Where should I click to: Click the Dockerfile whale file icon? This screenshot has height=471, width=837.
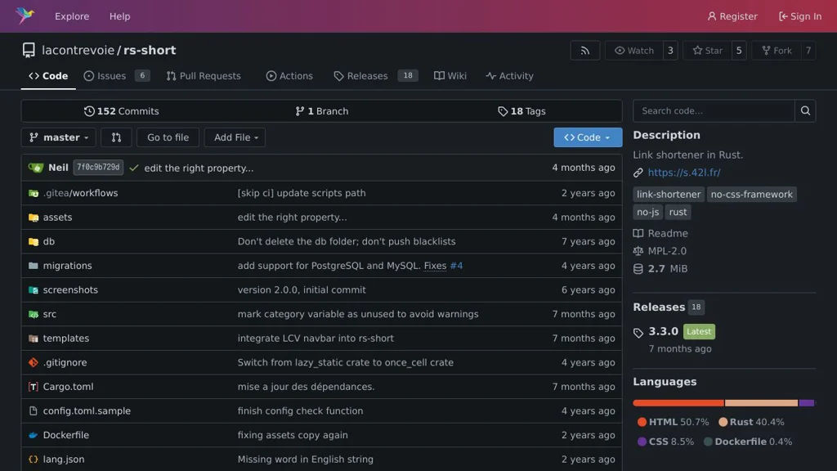point(34,435)
